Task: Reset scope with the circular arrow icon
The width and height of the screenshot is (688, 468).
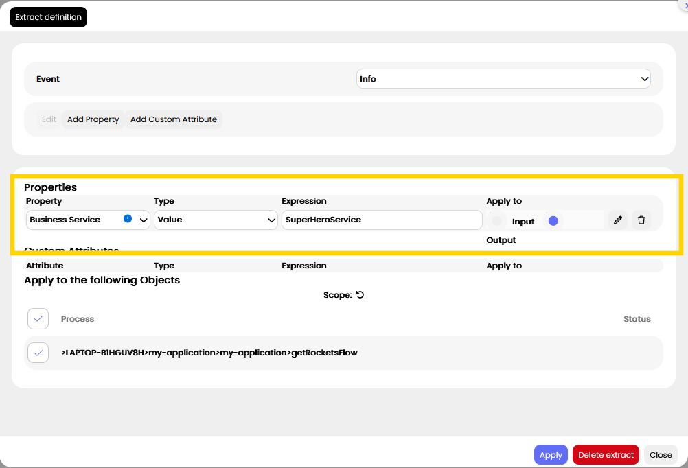Action: coord(360,295)
